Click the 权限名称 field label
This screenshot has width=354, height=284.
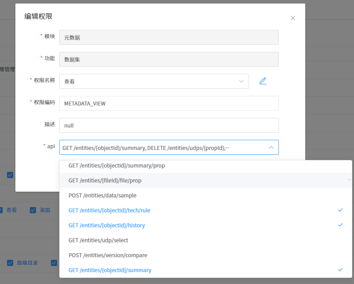(x=44, y=80)
